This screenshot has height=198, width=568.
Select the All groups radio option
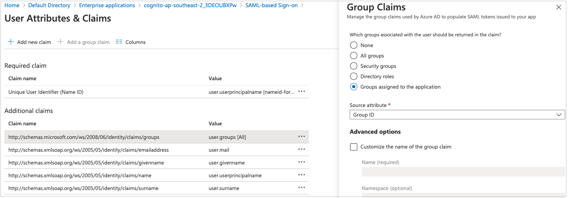pos(354,56)
